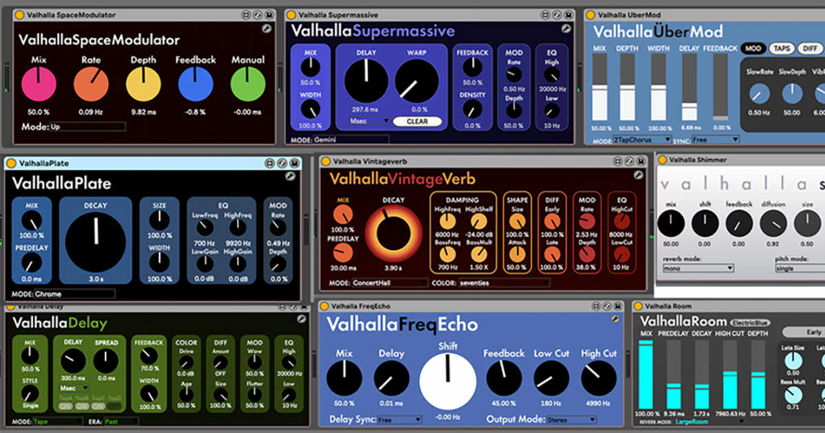This screenshot has width=825, height=433.
Task: Click WARP knob in Supermassive
Action: [x=417, y=81]
